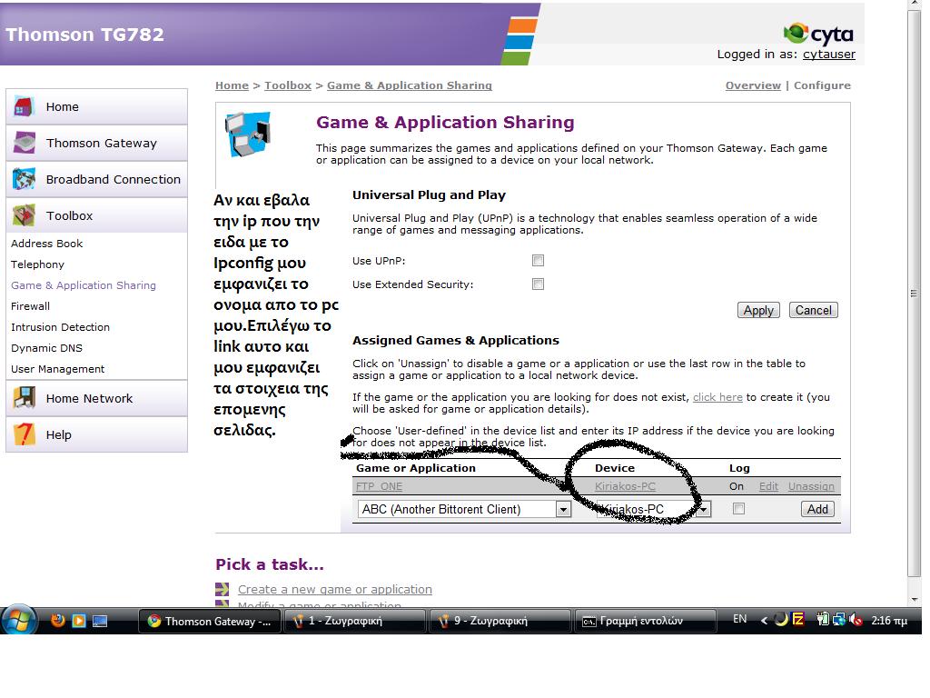Click Create a new game or application
This screenshot has height=698, width=930.
click(x=335, y=589)
